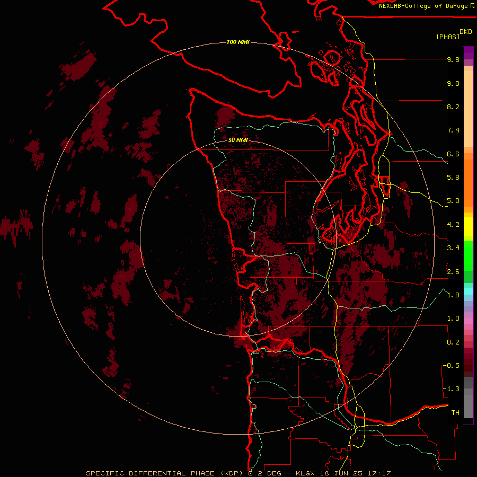The height and width of the screenshot is (477, 477).
Task: Click the 100 NMI range ring label
Action: 238,42
